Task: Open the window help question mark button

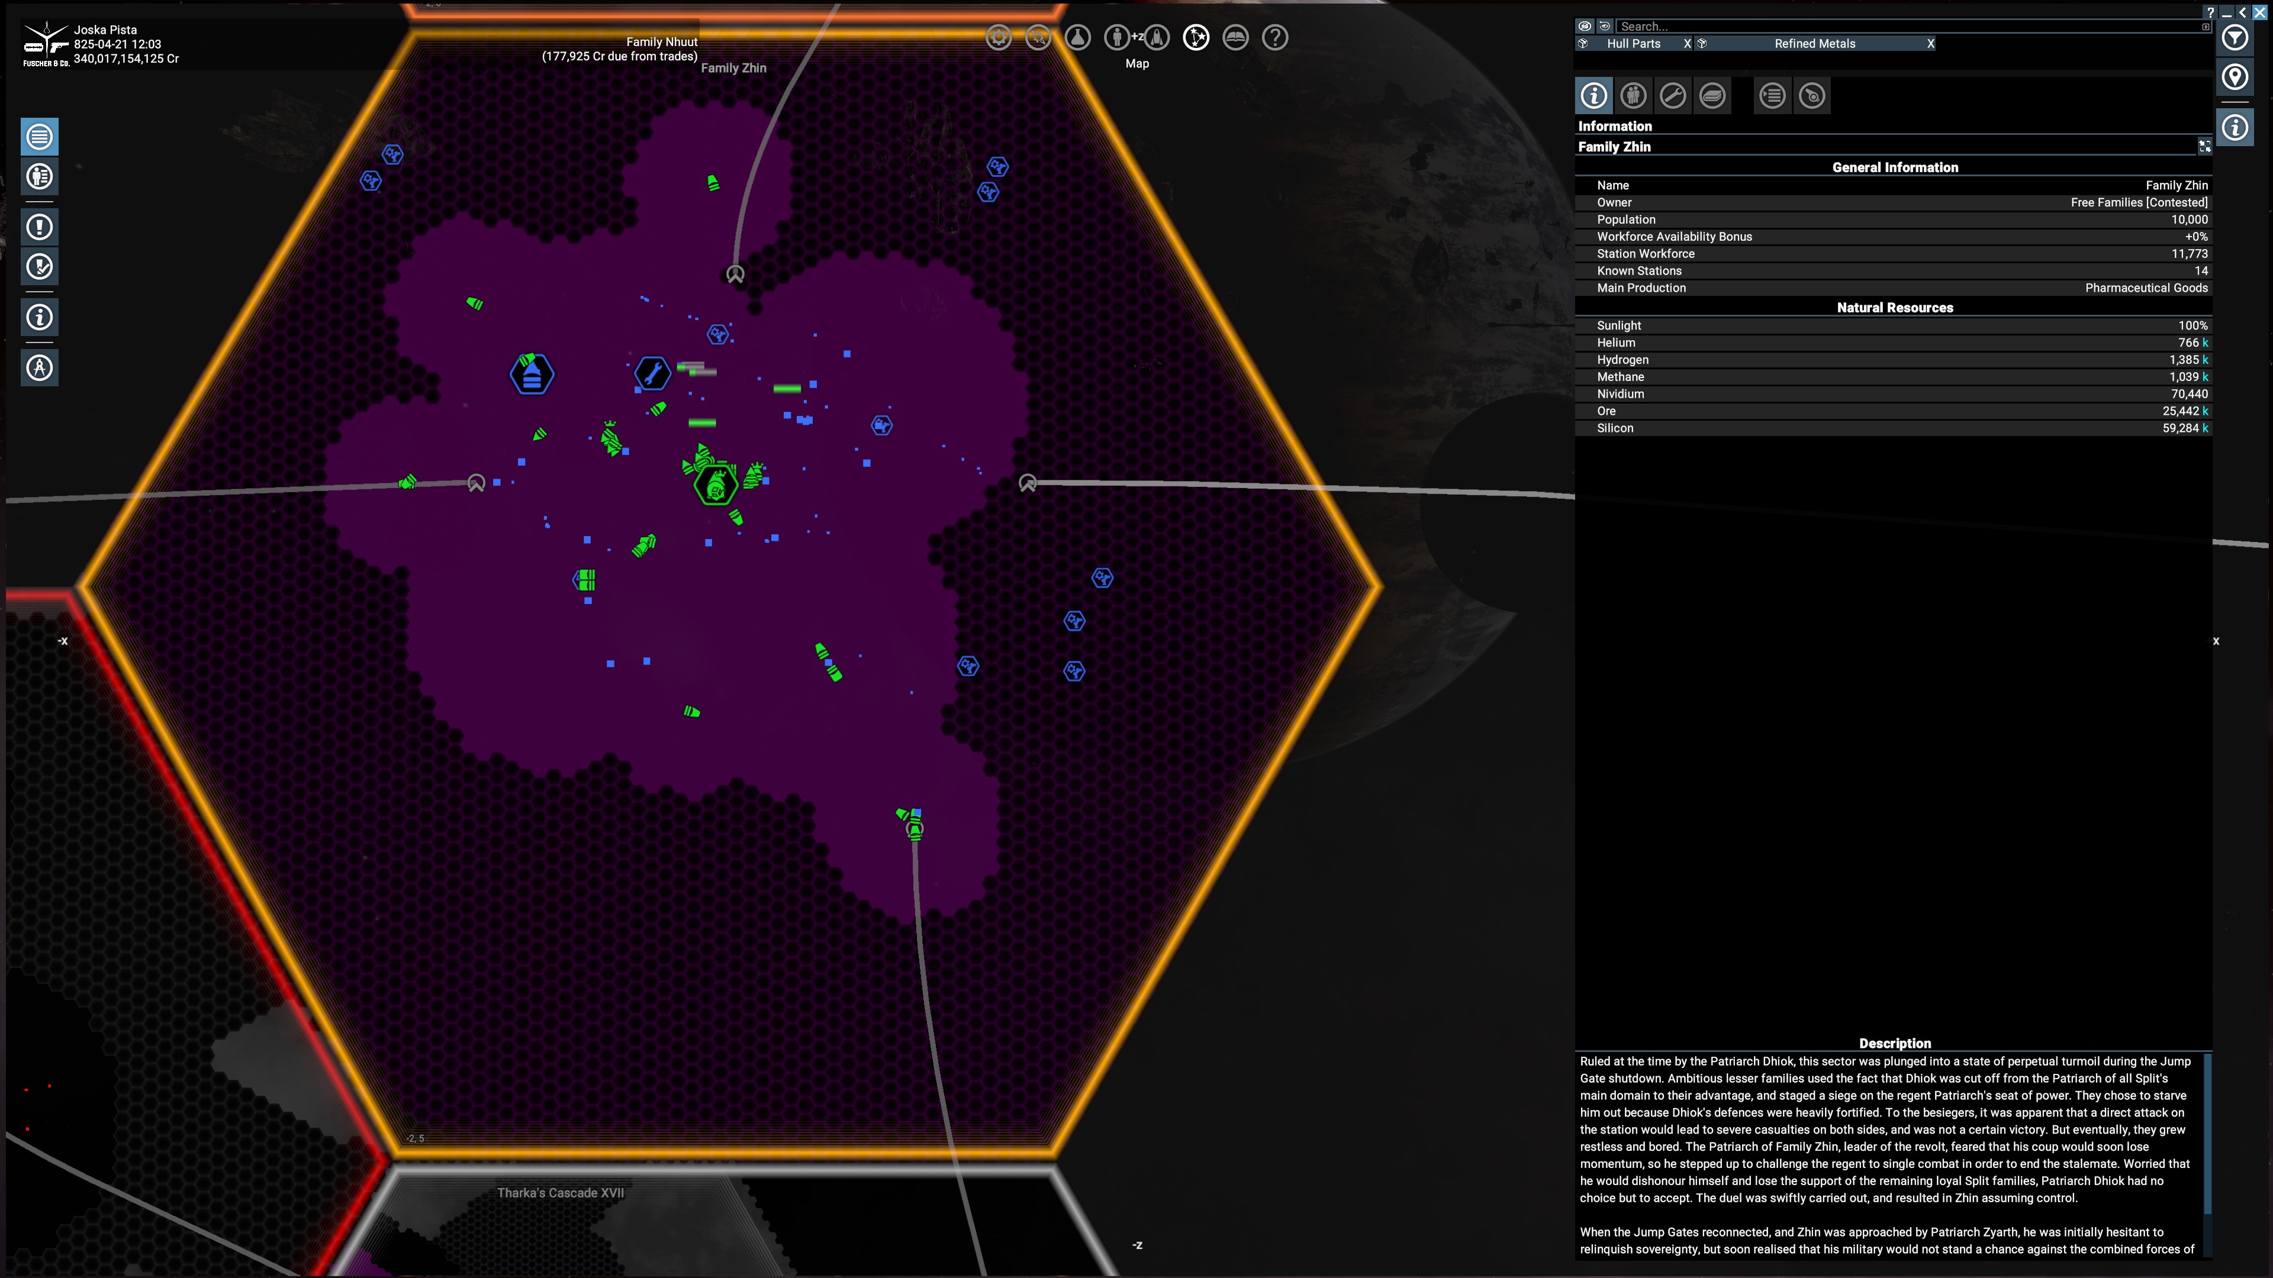Action: (x=2210, y=11)
